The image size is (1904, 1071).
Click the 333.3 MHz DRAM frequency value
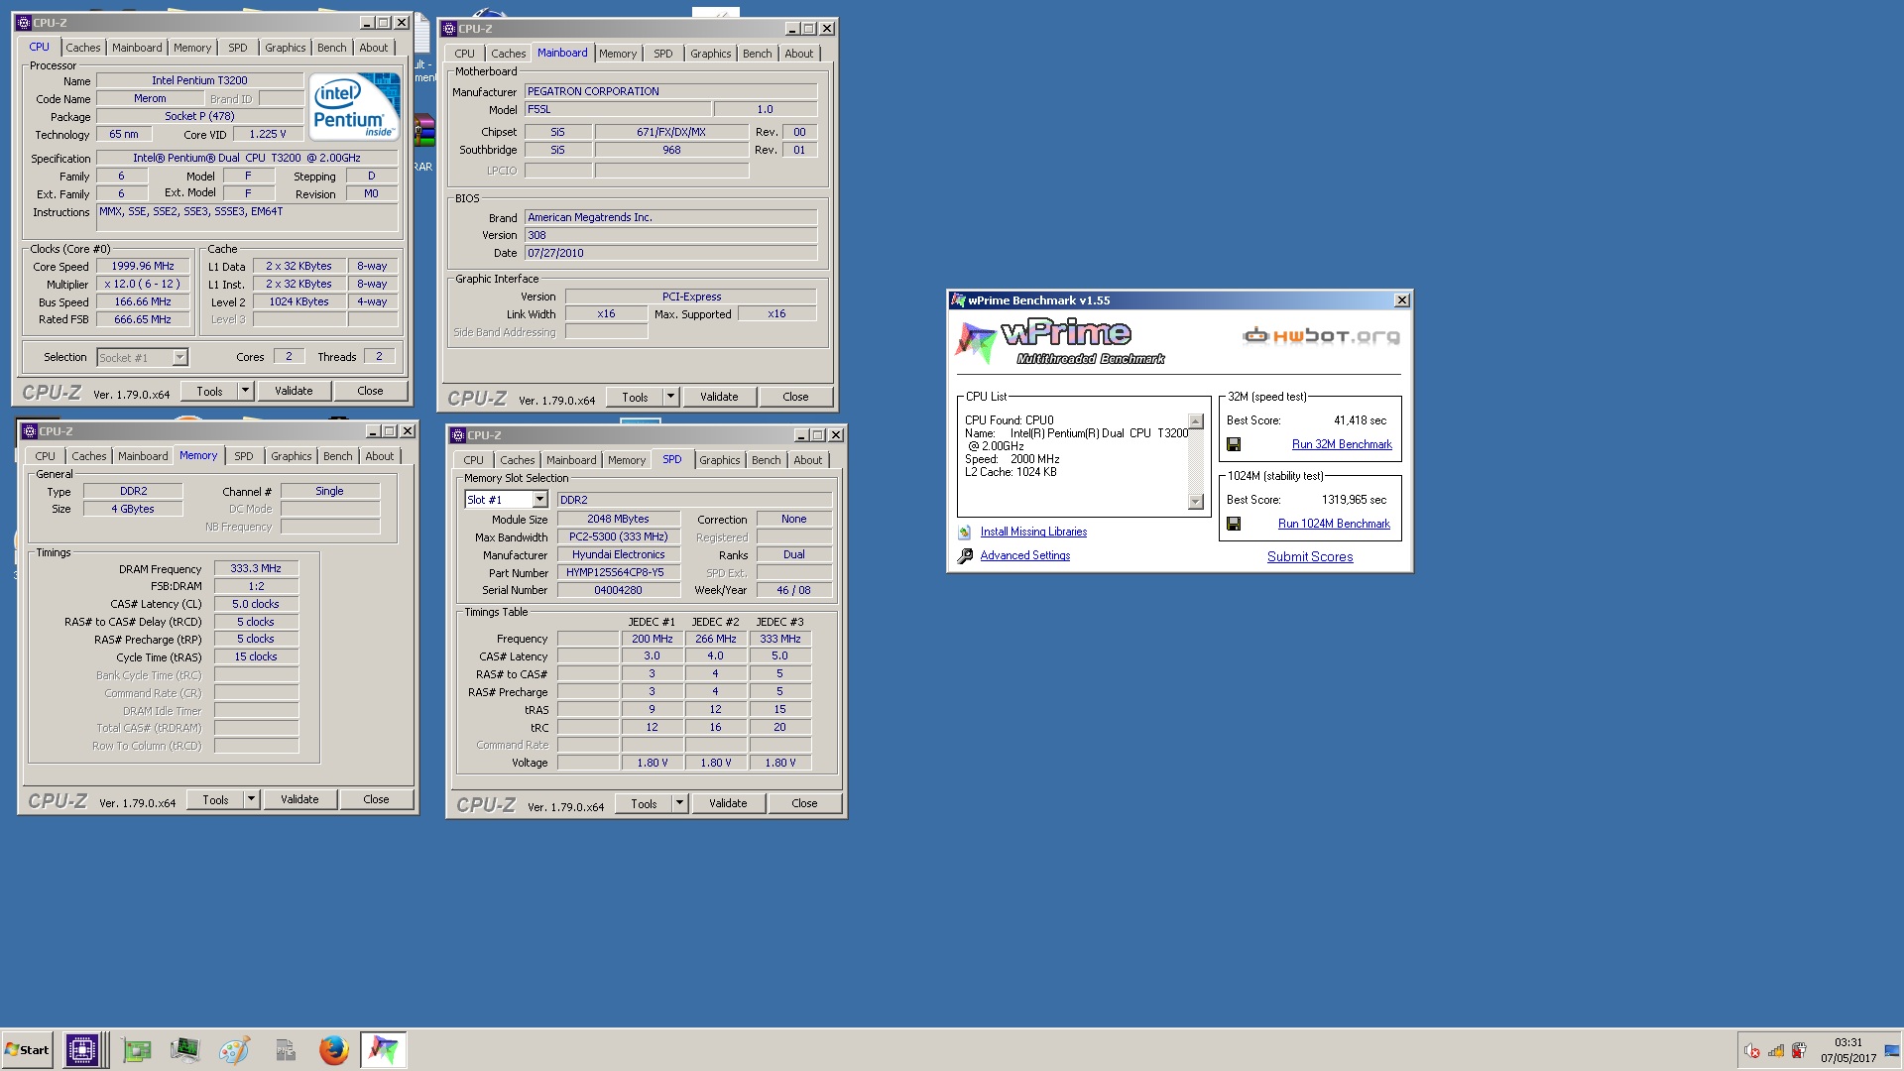(x=256, y=568)
